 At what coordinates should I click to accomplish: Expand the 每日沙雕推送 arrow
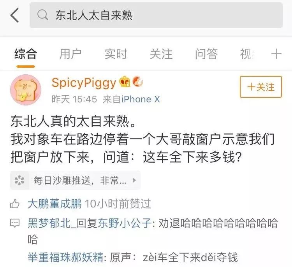[134, 180]
